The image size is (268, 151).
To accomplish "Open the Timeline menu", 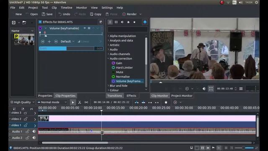I will point(67,8).
